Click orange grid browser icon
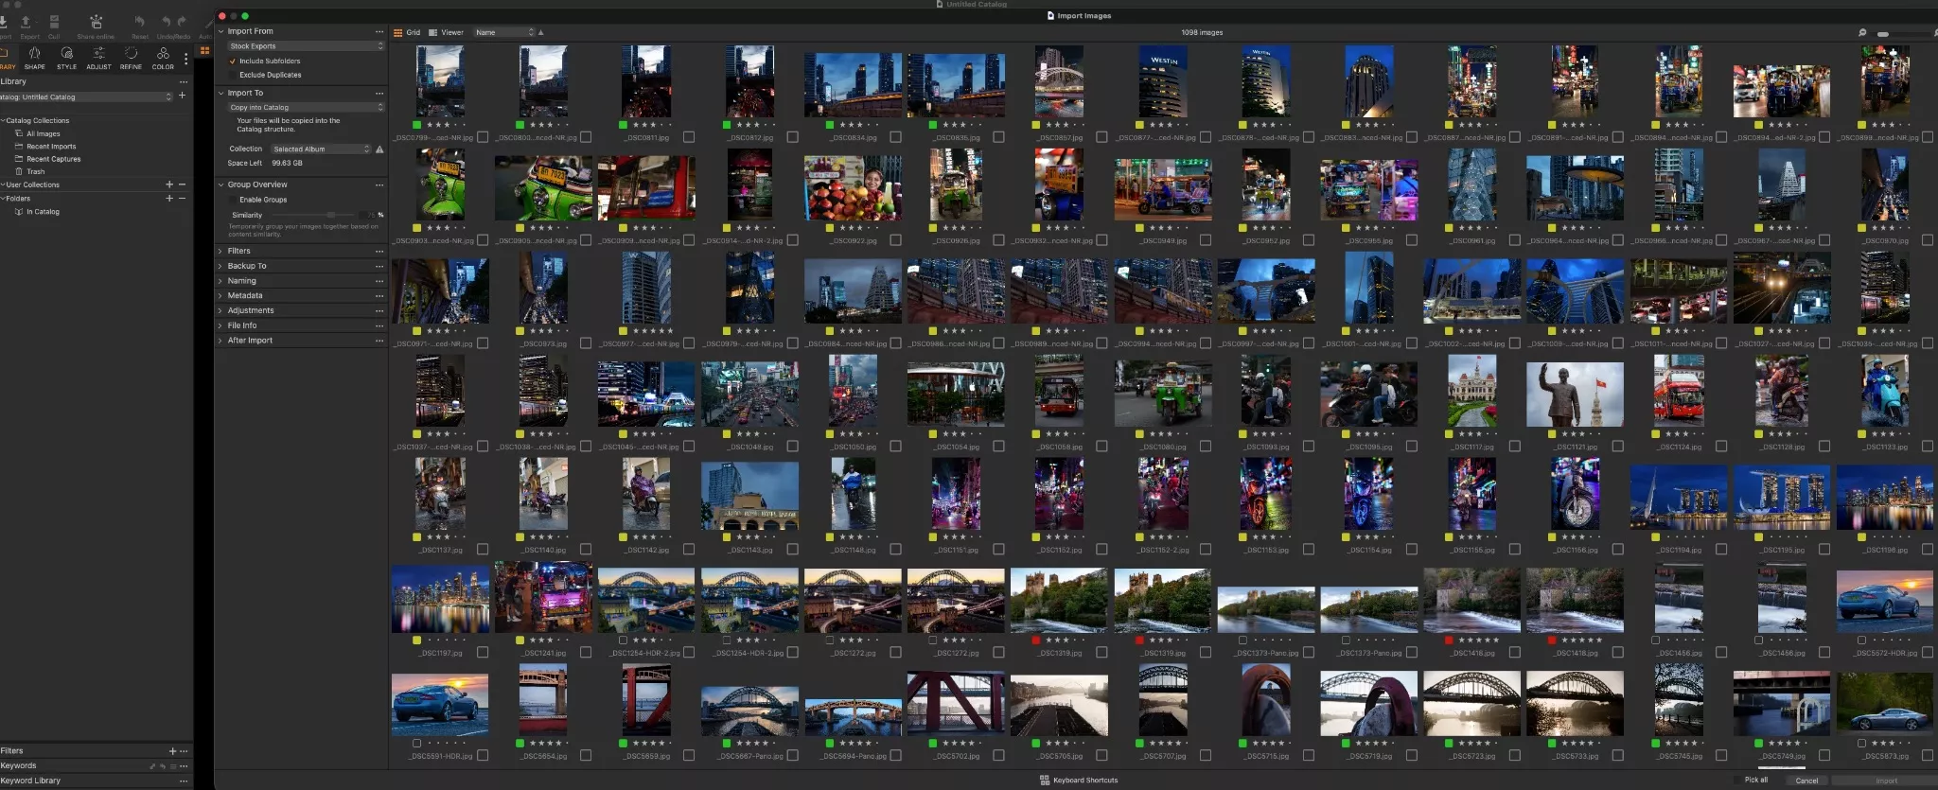Screen dimensions: 1938x790 (204, 51)
